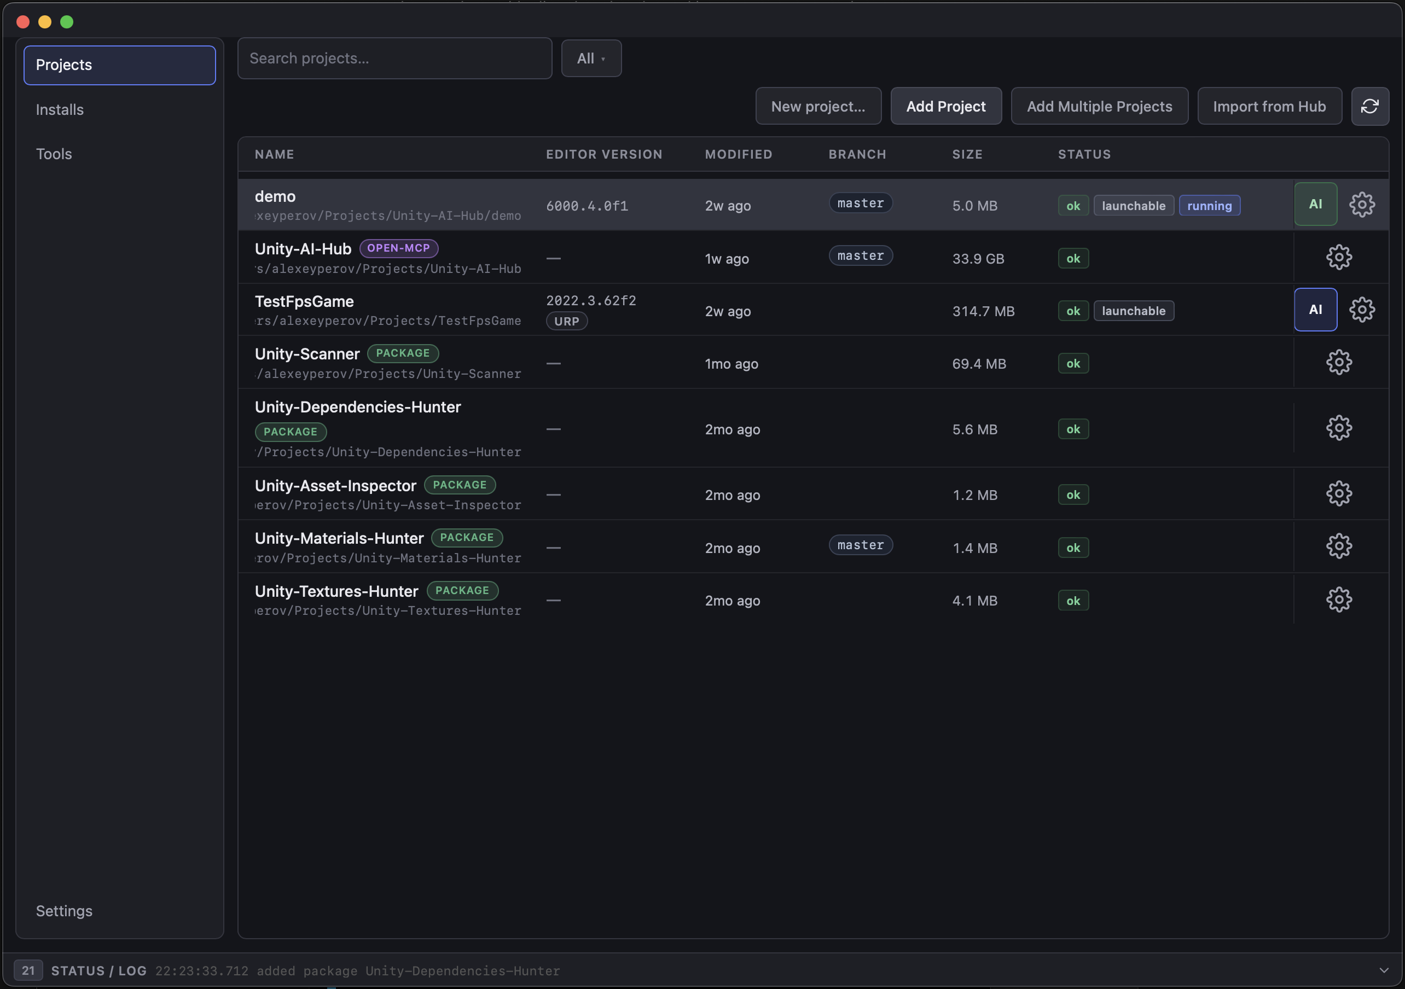
Task: Click the STATUS / LOG label
Action: point(98,970)
